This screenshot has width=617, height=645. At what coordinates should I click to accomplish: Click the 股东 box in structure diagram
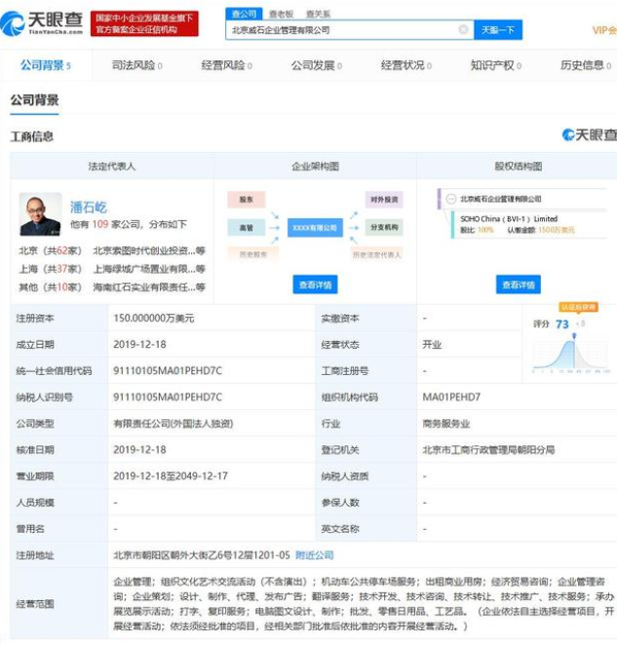pos(247,200)
